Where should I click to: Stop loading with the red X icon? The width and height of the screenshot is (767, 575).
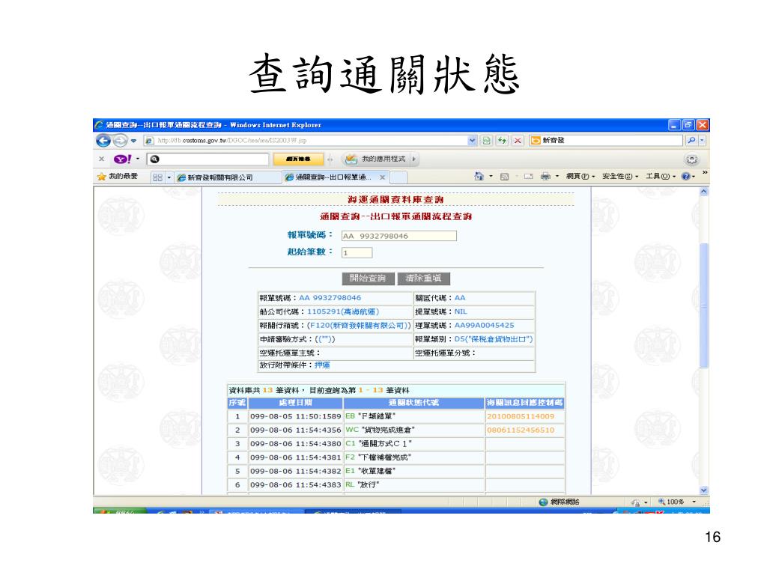tap(518, 140)
